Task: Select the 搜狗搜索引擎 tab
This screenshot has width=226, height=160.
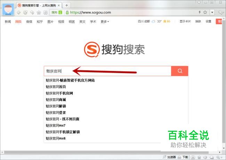Action: click(x=39, y=6)
